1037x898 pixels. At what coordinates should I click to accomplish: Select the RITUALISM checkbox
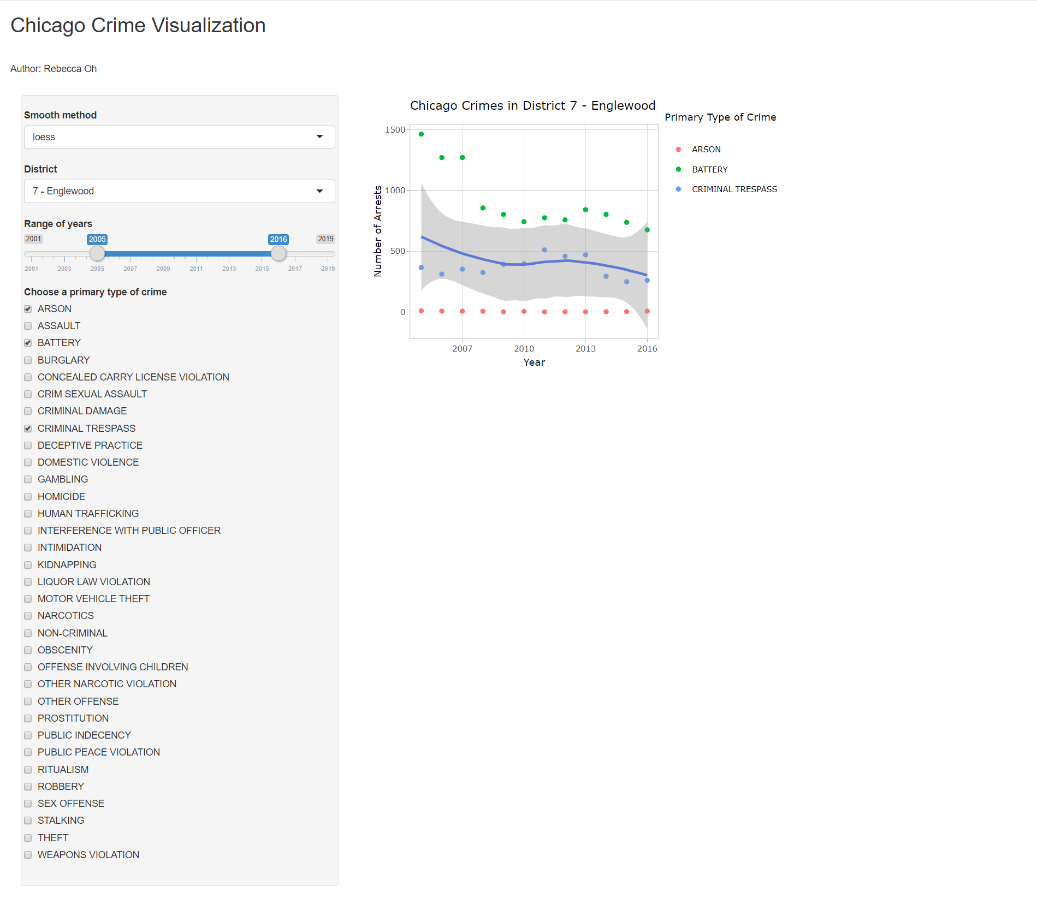28,770
